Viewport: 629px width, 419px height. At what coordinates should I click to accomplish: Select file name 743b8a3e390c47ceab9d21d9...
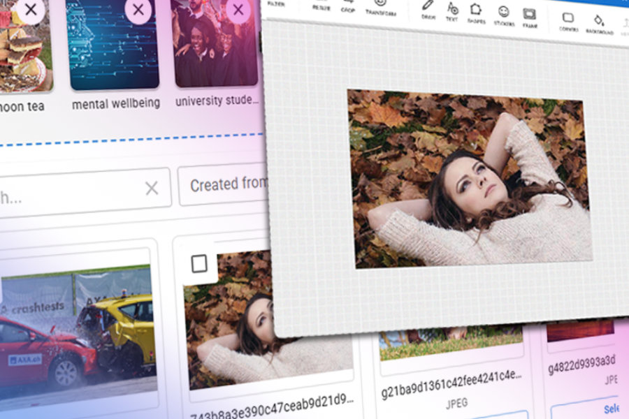(x=272, y=407)
